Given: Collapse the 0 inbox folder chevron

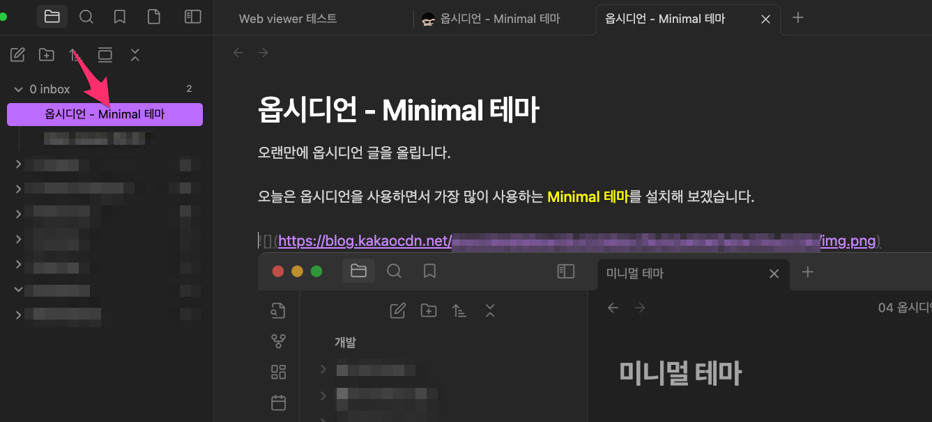Looking at the screenshot, I should pos(18,89).
